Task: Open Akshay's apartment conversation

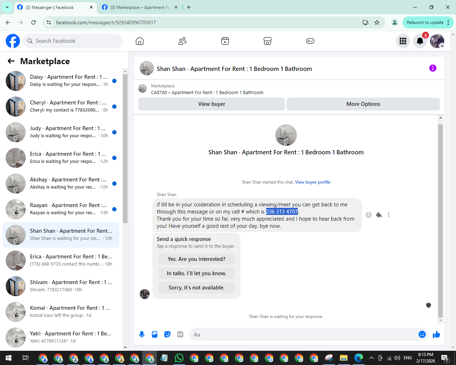Action: pos(61,184)
